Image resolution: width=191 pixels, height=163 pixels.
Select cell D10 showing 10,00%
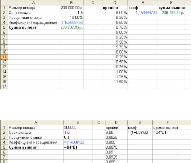[x=115, y=52]
